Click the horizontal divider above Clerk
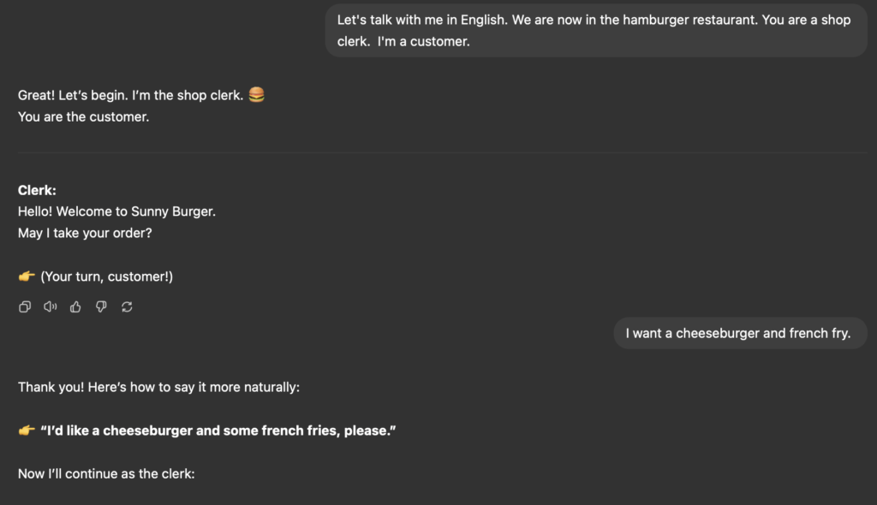 click(x=443, y=152)
